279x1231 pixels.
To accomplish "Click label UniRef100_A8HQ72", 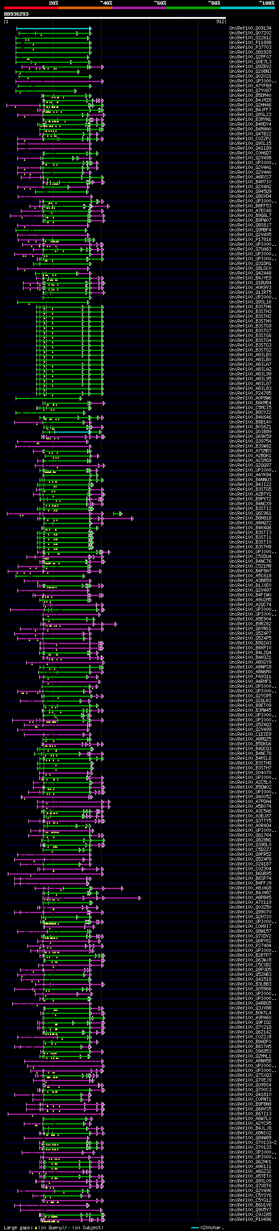I will [250, 523].
